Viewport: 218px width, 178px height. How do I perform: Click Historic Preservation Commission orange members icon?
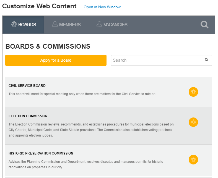click(193, 159)
